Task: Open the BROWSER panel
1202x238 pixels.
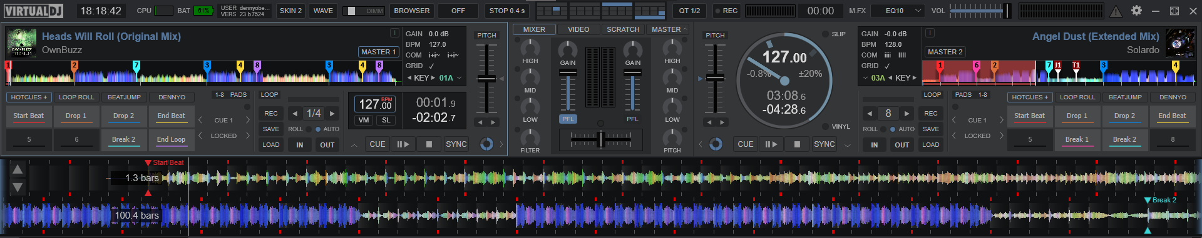Action: 412,11
